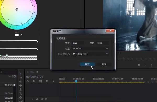
Task: Click the lower white slider triangle handle
Action: coord(37,49)
